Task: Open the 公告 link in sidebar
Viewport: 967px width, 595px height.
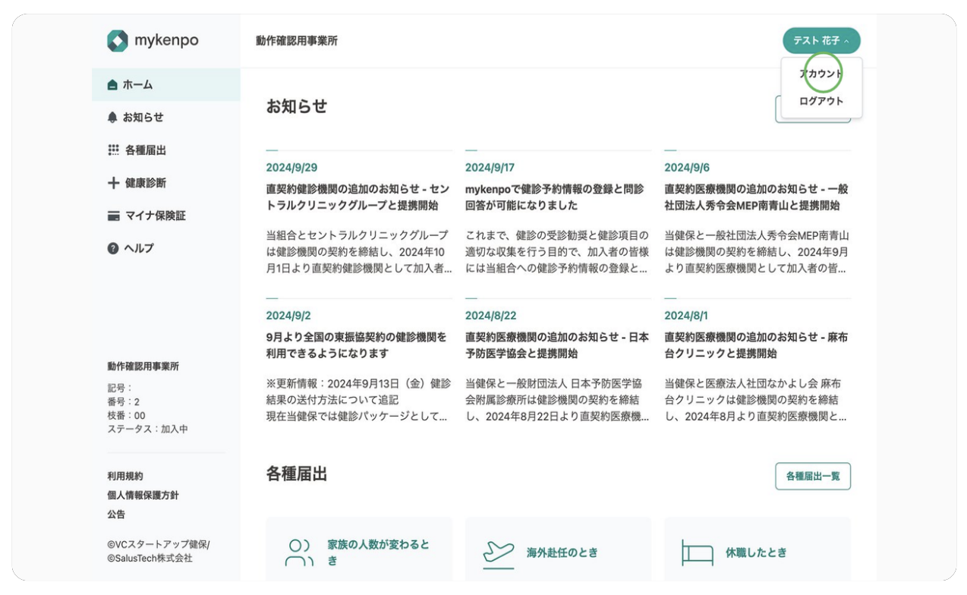Action: (x=116, y=515)
